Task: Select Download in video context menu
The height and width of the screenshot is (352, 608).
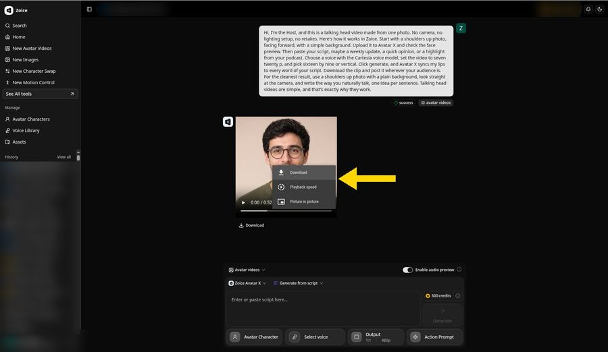Action: 304,173
